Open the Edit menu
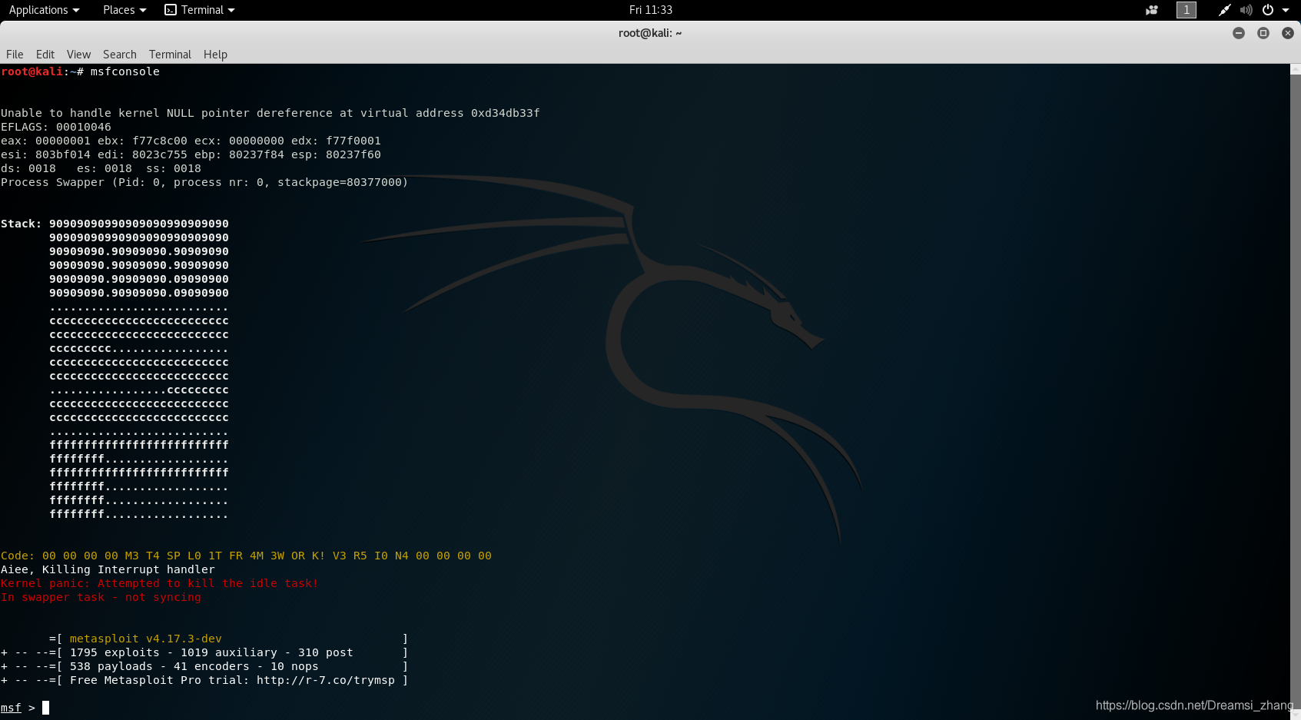 45,55
